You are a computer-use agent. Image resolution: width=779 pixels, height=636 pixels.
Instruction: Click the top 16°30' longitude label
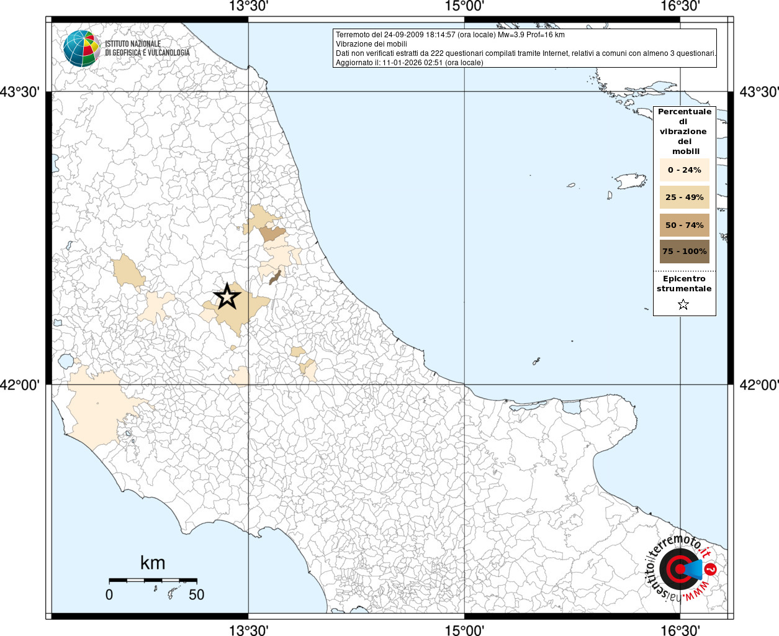(x=680, y=7)
